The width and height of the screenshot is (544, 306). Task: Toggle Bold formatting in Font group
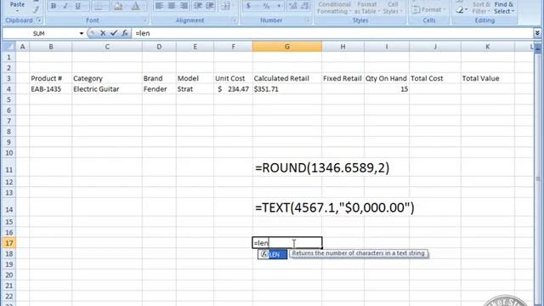pos(54,6)
